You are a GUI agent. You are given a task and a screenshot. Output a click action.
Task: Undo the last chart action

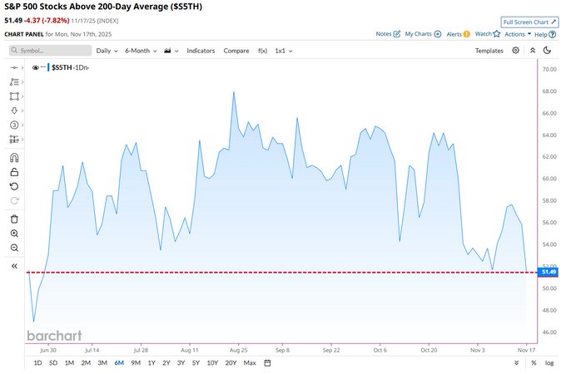pos(14,186)
